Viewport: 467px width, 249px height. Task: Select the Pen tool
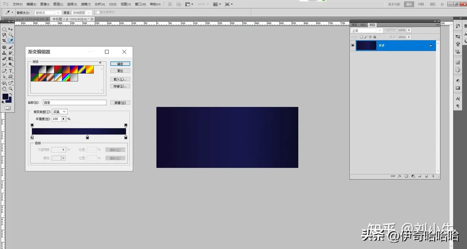point(4,71)
